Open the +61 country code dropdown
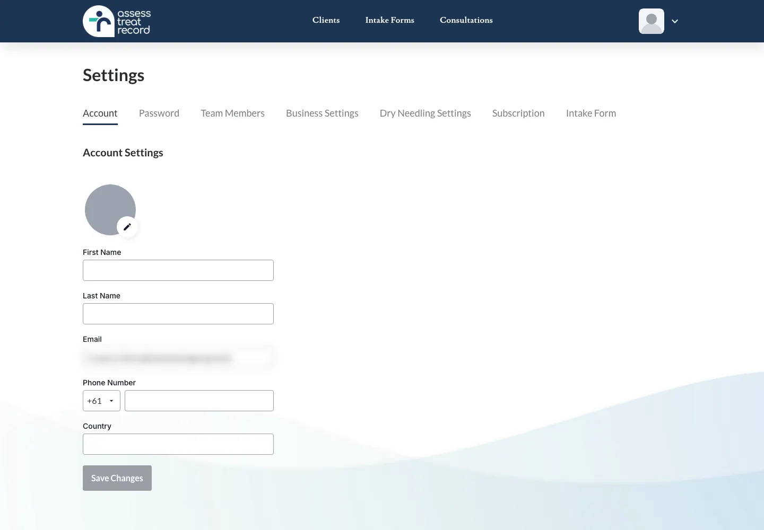 [101, 401]
